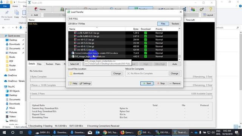This screenshot has height=136, width=242.
Task: Change the Move On Complete location
Action: coord(174,74)
